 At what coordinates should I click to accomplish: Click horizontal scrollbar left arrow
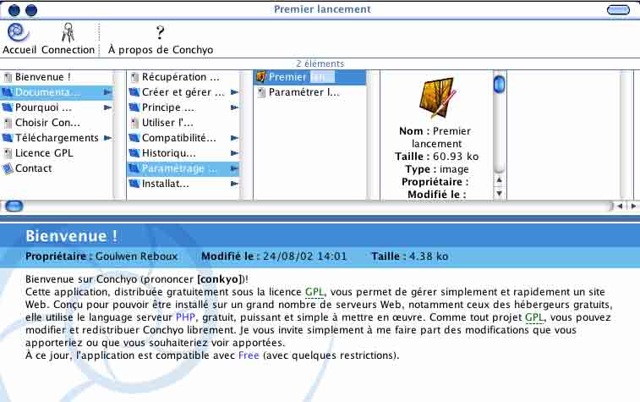(x=621, y=207)
